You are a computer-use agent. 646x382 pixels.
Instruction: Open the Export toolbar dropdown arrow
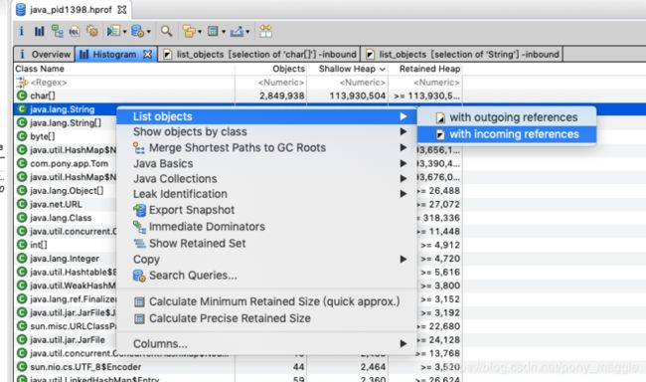click(x=247, y=32)
